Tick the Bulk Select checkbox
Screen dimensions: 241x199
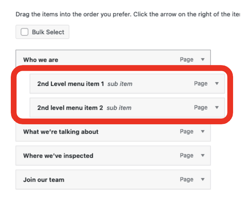point(24,32)
